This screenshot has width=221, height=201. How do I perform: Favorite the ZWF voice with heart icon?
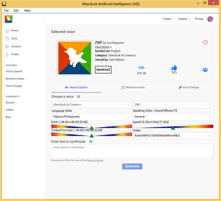[x=205, y=42]
